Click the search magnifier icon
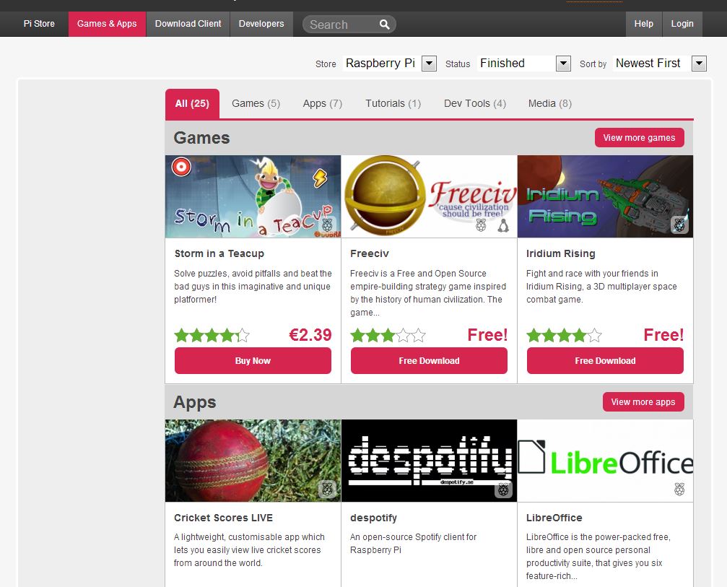Screen dimensions: 727x587 (384, 24)
